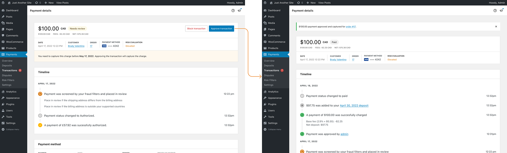507x153 pixels.
Task: Collapse menu in left sidebar
Action: coord(11,129)
